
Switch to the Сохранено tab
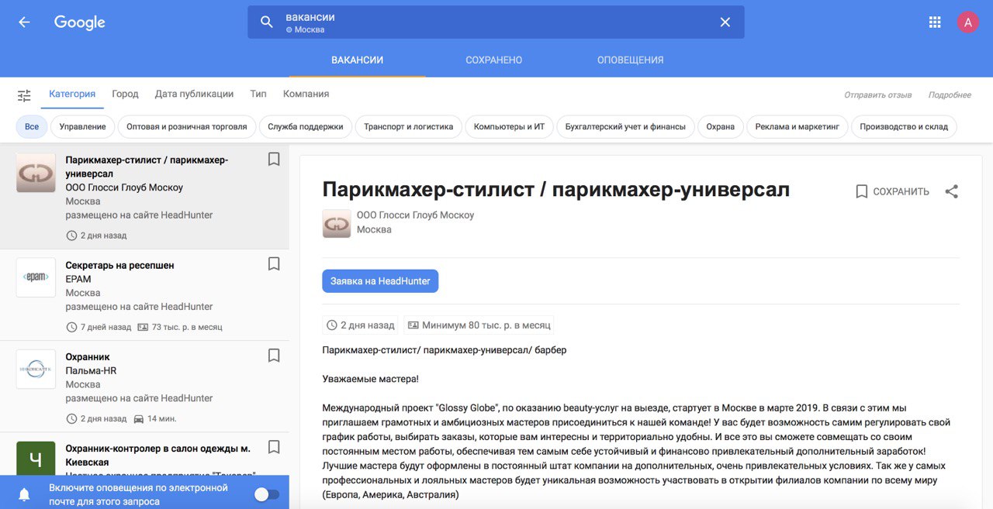point(494,60)
